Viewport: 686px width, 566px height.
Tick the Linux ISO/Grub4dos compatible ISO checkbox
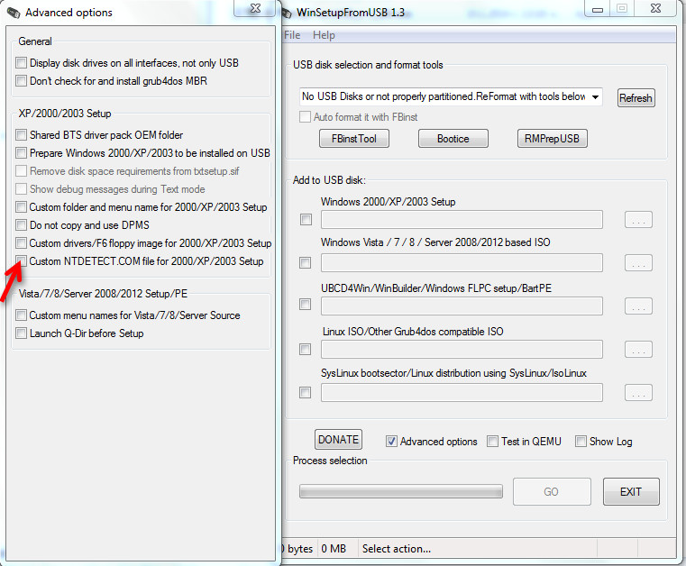(306, 349)
